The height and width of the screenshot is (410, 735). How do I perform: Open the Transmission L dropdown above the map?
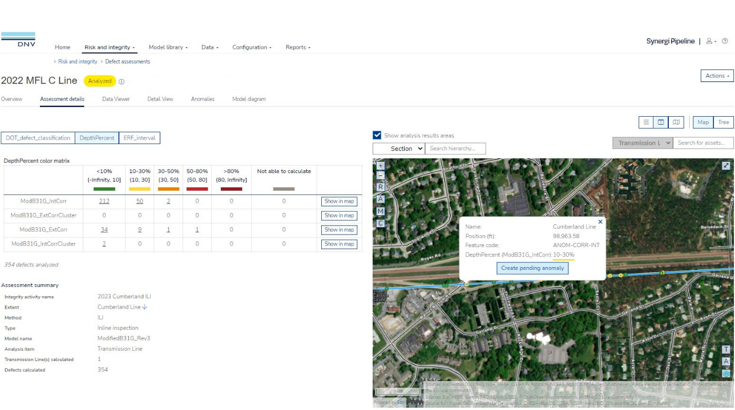642,143
